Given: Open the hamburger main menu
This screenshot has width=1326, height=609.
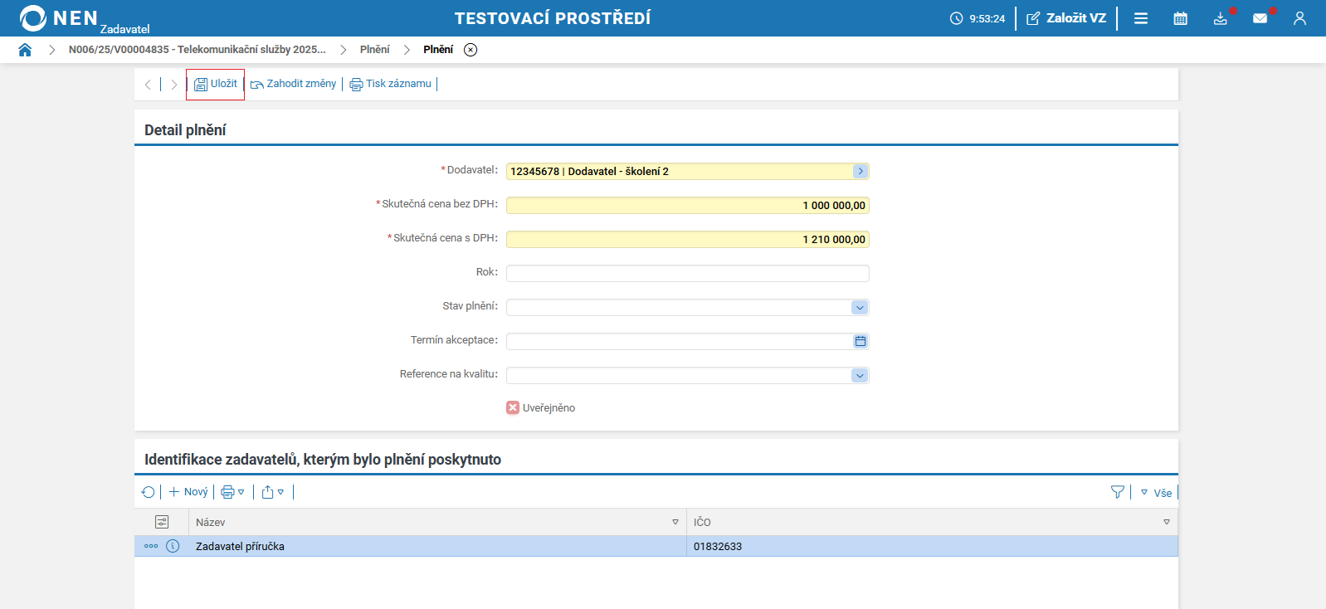Looking at the screenshot, I should point(1141,18).
